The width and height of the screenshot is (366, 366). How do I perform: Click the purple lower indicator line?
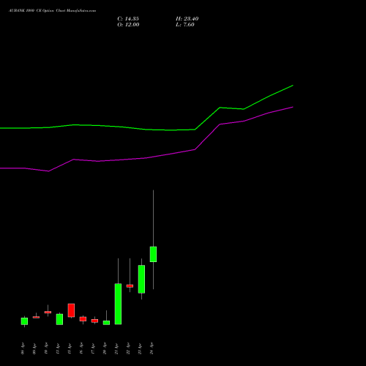146,158
